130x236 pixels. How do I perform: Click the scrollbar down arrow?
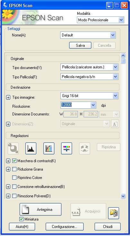[x=123, y=196]
